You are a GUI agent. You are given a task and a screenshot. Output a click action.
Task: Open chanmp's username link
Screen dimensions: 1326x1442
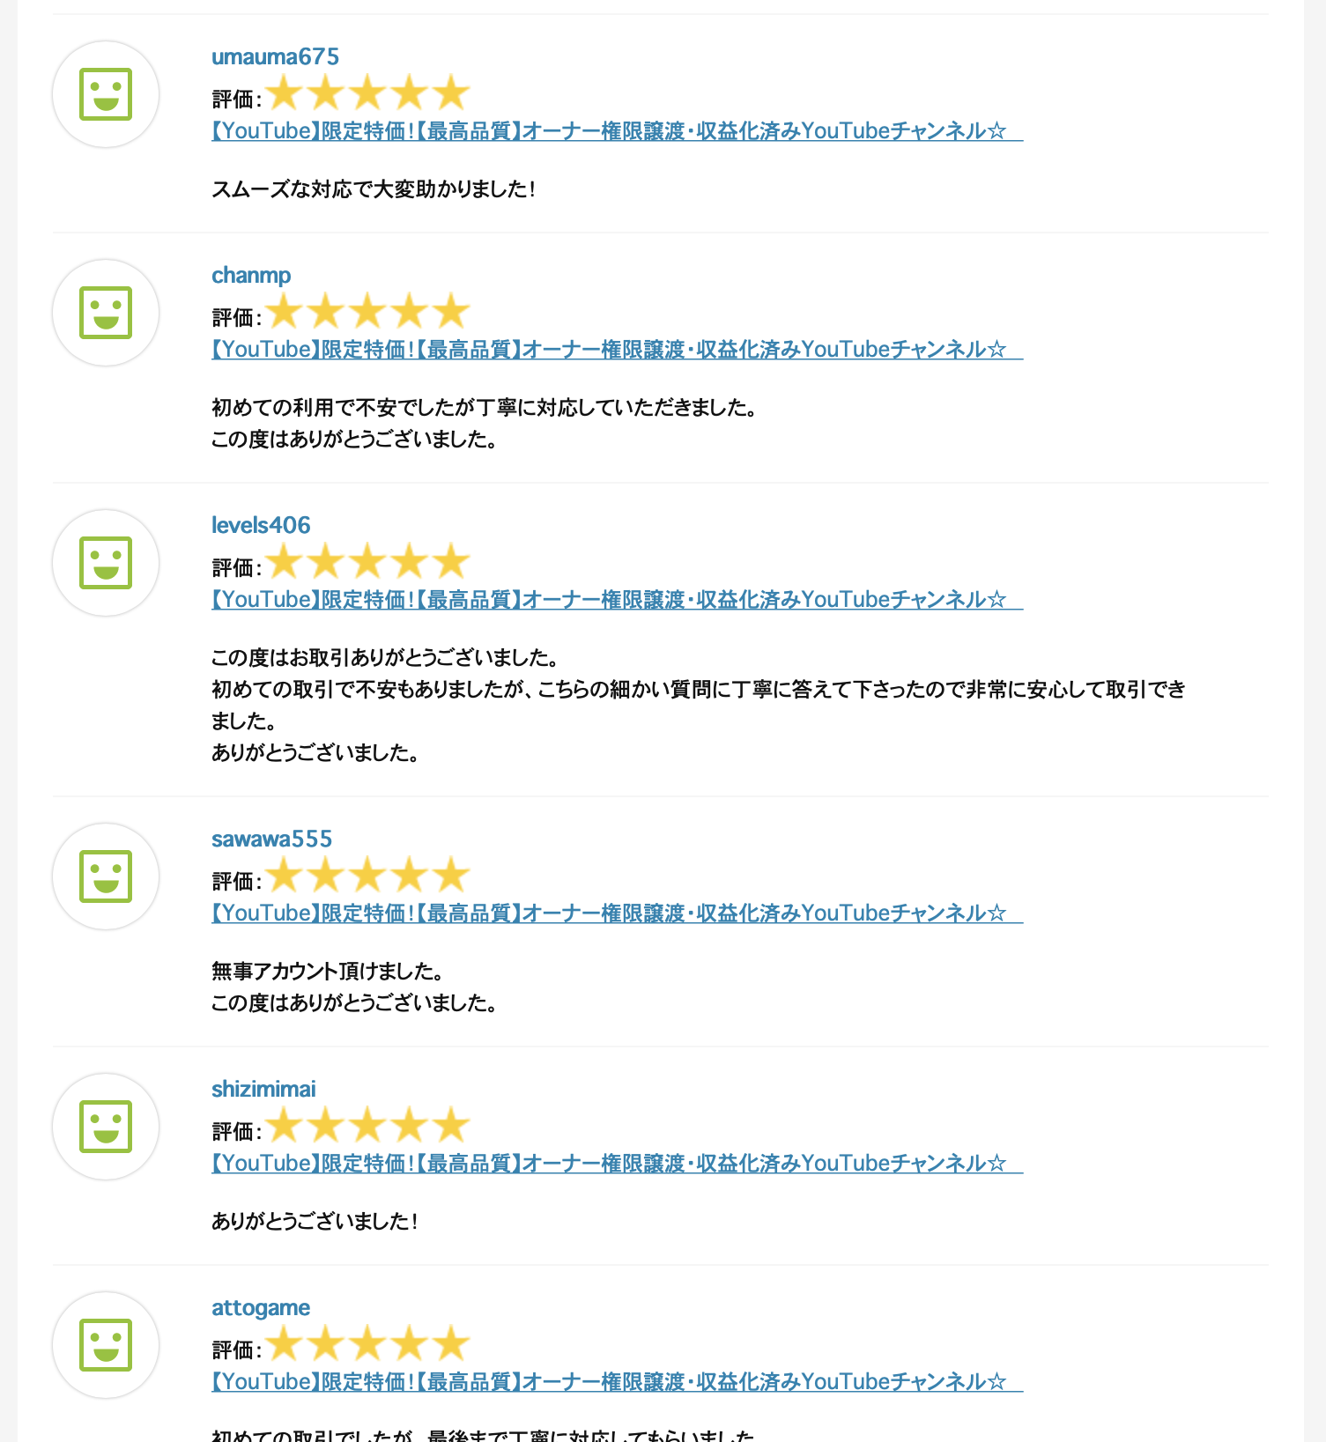251,276
